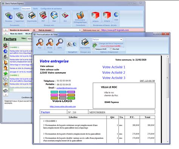The image size is (179, 149).
Task: Click Imprimante icon in preview window
Action: (x=85, y=44)
